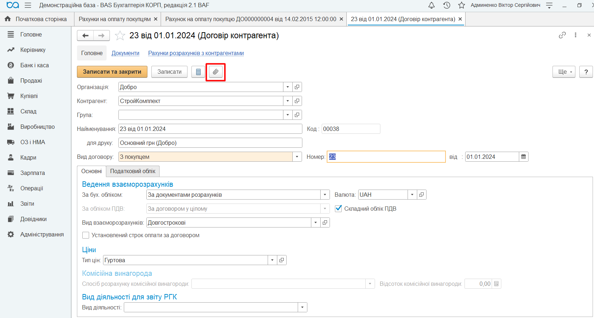Open history clock icon
The width and height of the screenshot is (594, 318).
tap(447, 5)
